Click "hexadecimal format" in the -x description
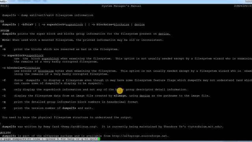 (x=122, y=102)
